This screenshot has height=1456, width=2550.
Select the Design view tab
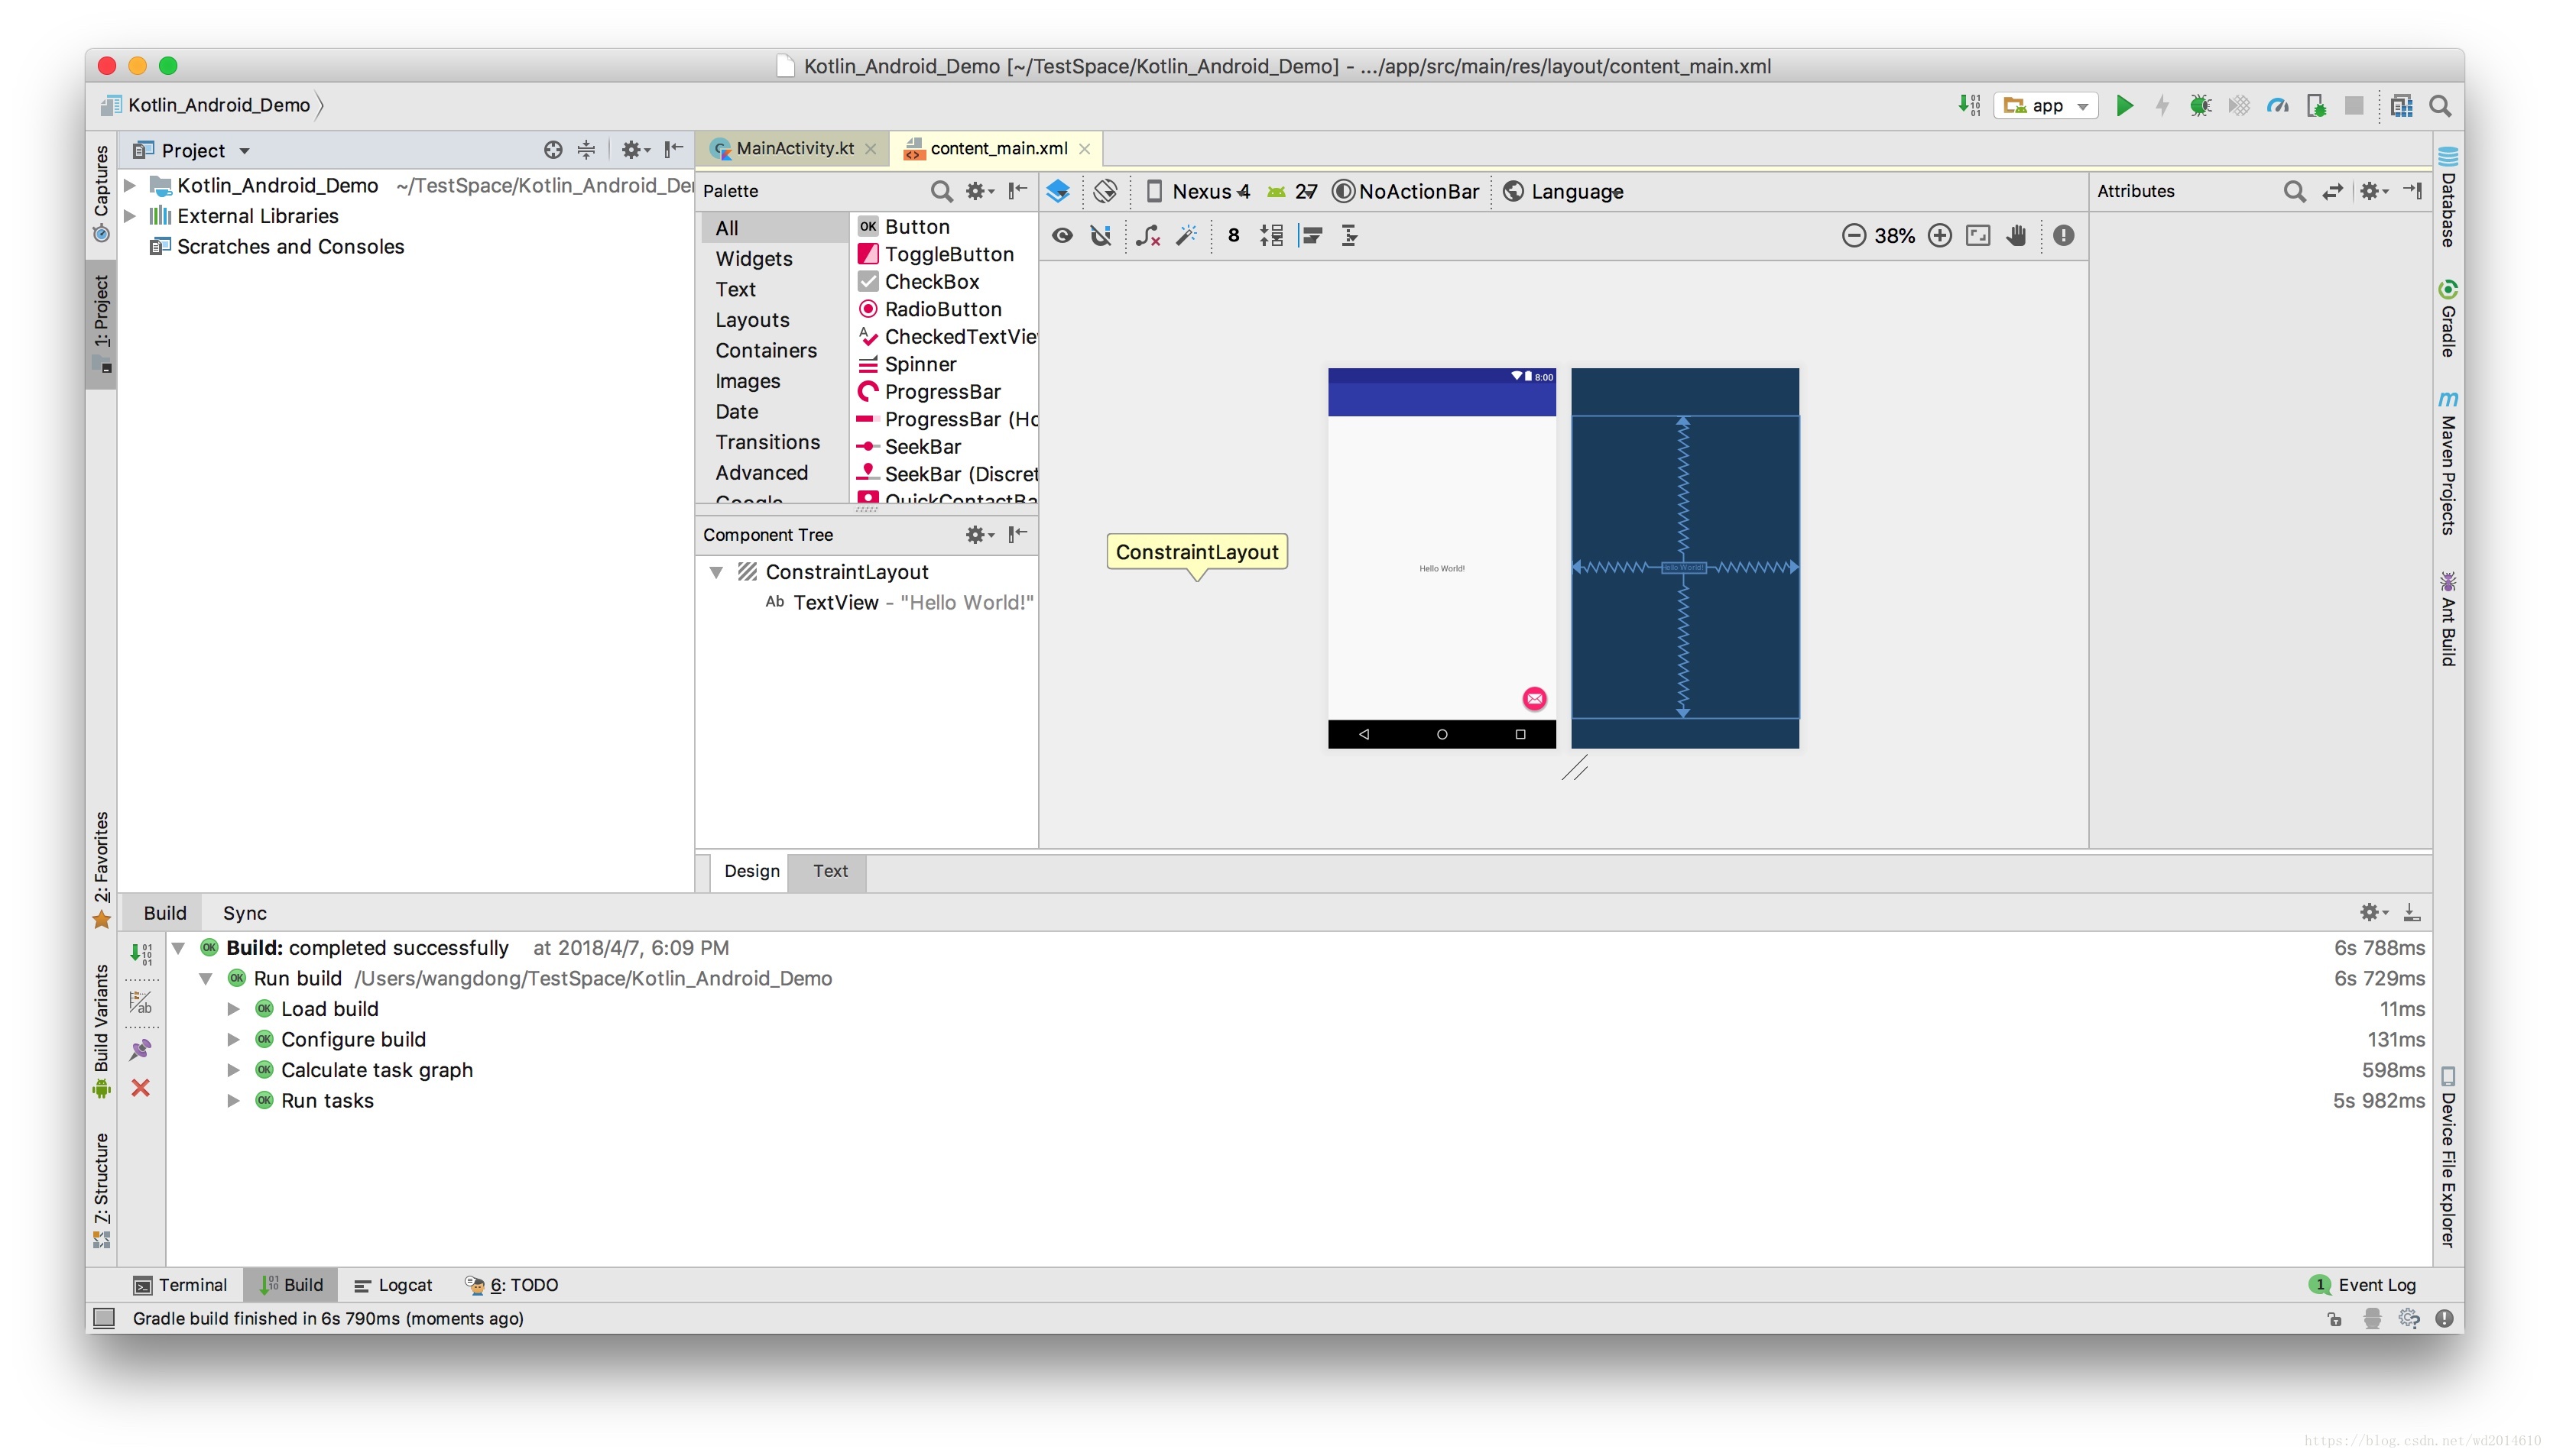coord(750,870)
